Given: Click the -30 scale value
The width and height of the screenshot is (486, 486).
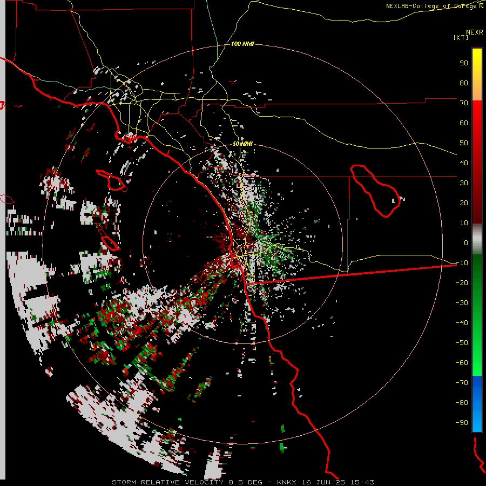Looking at the screenshot, I should [x=462, y=302].
